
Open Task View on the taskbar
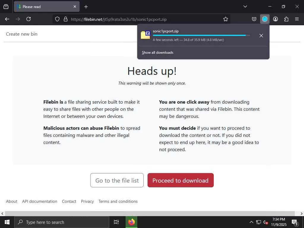tap(116, 222)
